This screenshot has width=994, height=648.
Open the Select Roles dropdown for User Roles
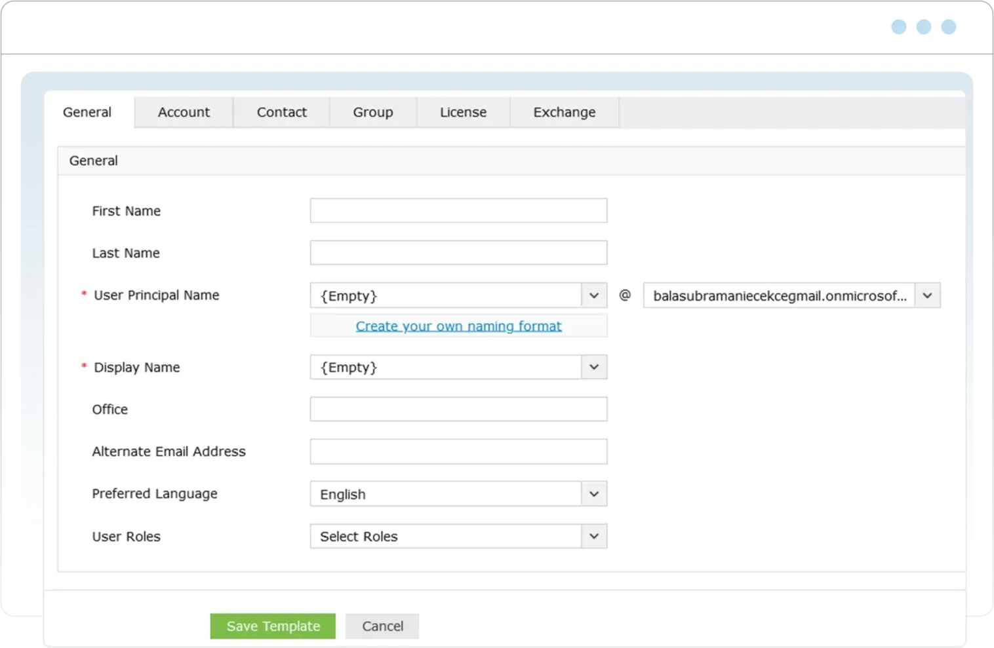click(x=594, y=536)
